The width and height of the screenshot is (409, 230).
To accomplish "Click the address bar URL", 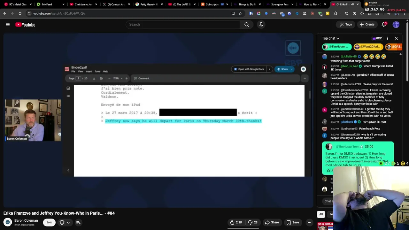I will pos(59,13).
